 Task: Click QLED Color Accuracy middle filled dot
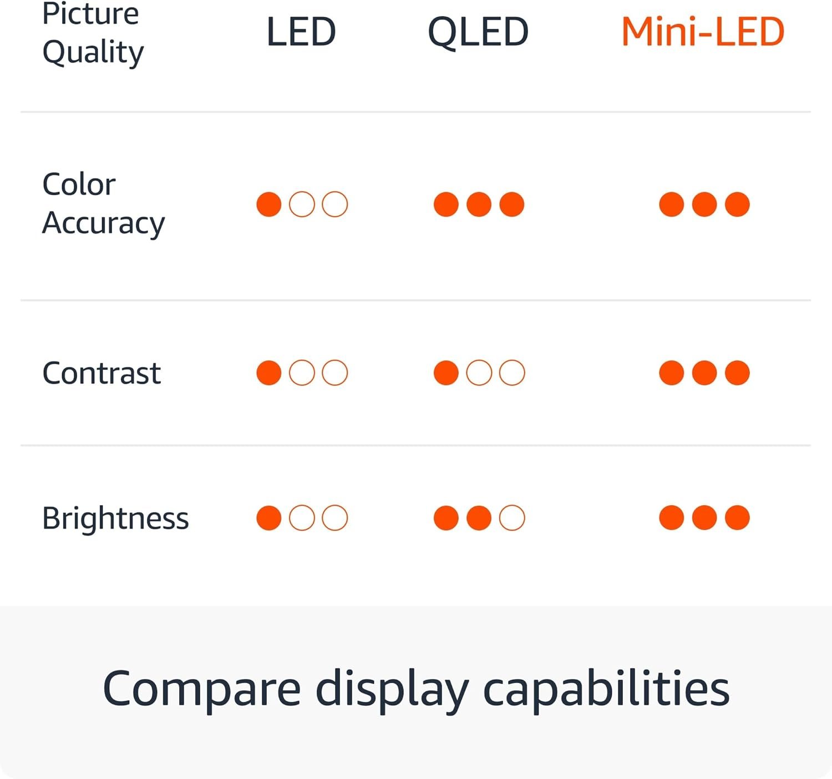(479, 205)
